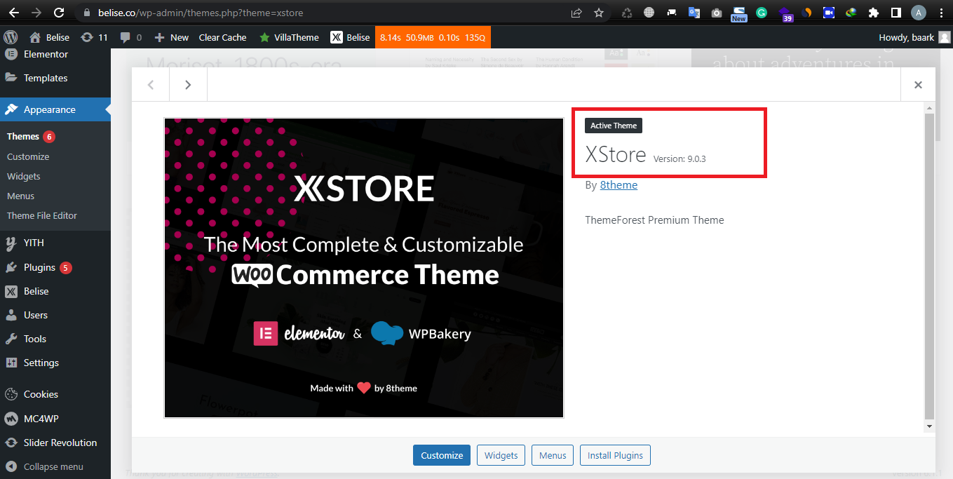The image size is (953, 479).
Task: Bookmark this page with the star icon
Action: coord(599,13)
